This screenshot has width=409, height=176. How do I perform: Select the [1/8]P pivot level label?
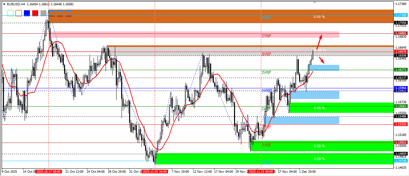pyautogui.click(x=267, y=145)
